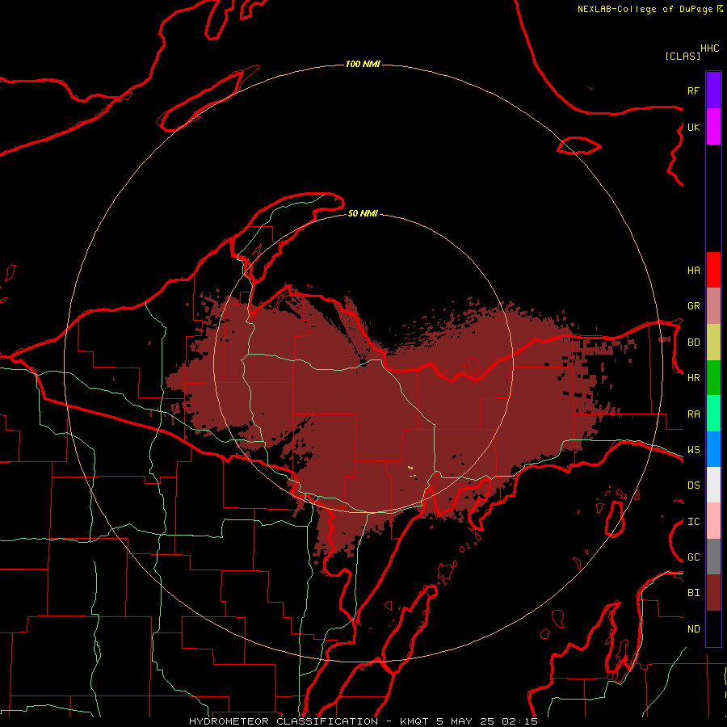Click the WS legend label

pos(693,450)
